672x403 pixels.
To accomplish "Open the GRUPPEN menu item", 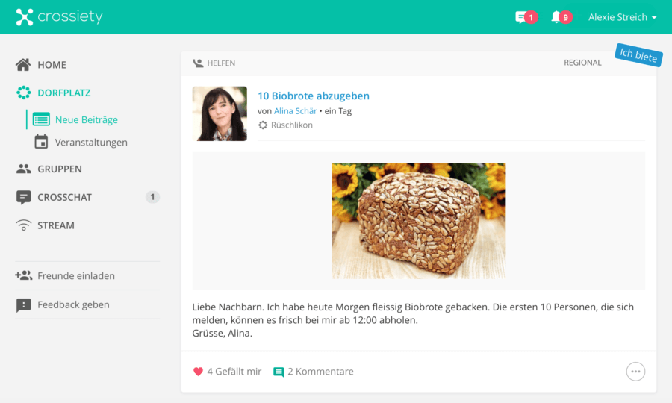I will 60,169.
